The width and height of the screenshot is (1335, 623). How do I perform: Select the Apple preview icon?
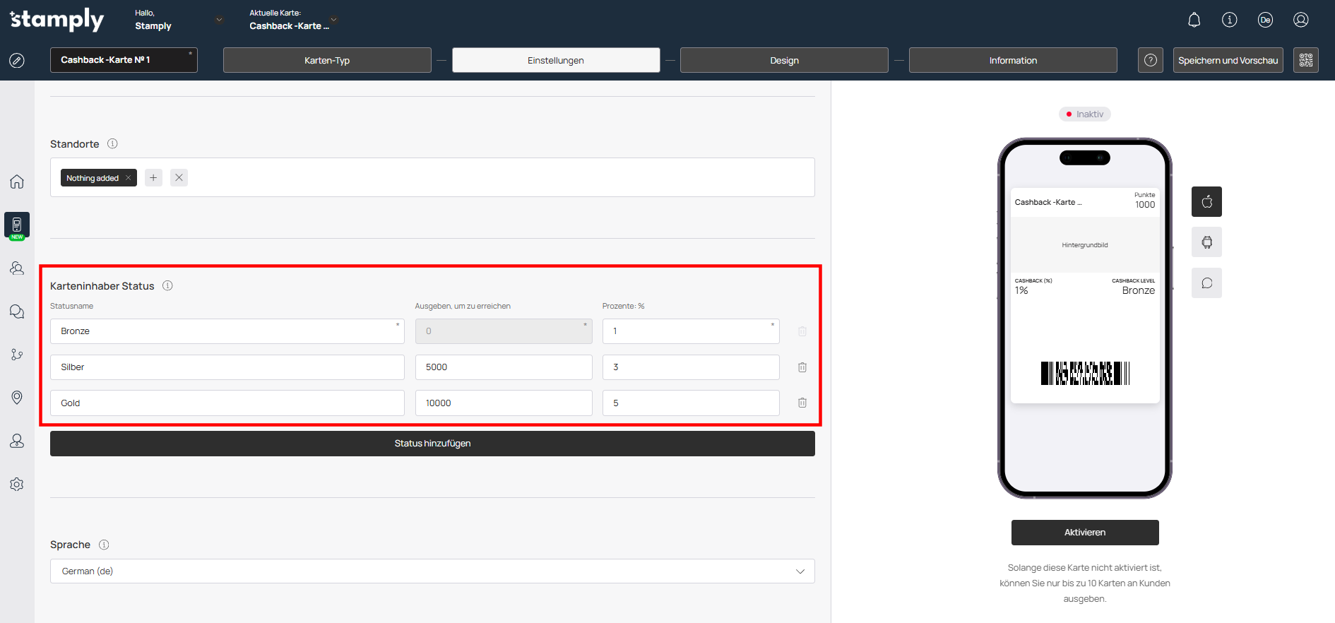tap(1206, 202)
